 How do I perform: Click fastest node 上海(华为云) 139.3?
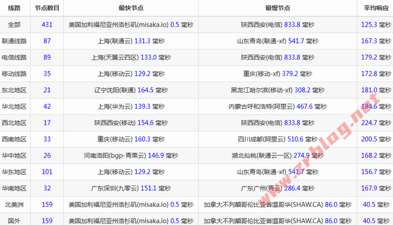pos(131,106)
